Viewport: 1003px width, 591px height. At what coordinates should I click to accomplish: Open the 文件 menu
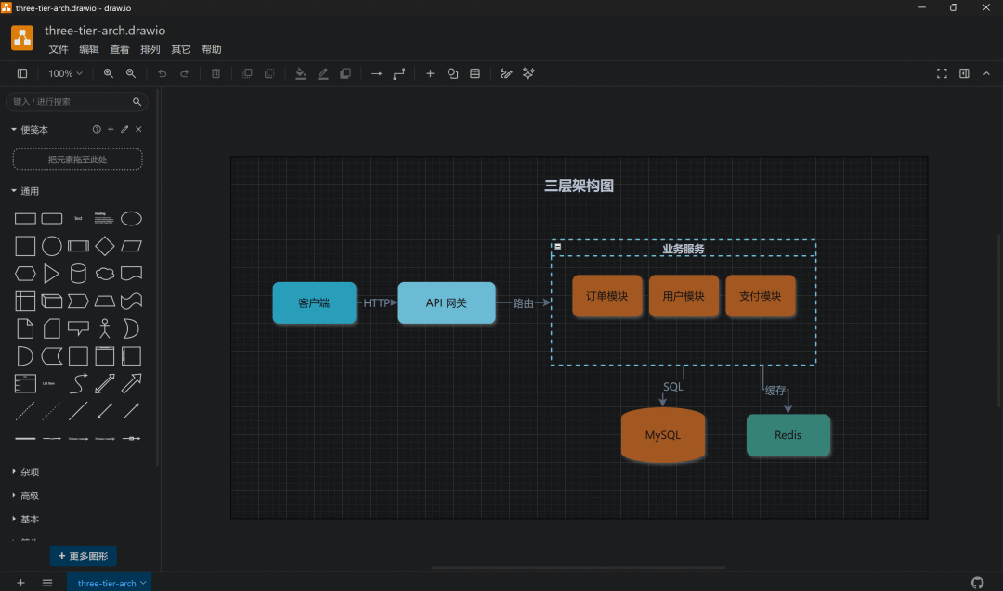coord(59,49)
